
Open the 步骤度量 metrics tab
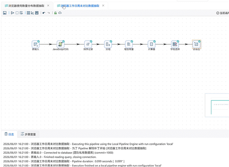click(x=28, y=134)
